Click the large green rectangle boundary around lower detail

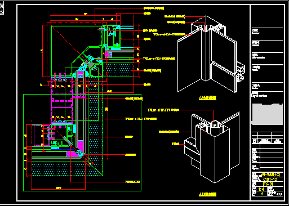click(x=82, y=142)
